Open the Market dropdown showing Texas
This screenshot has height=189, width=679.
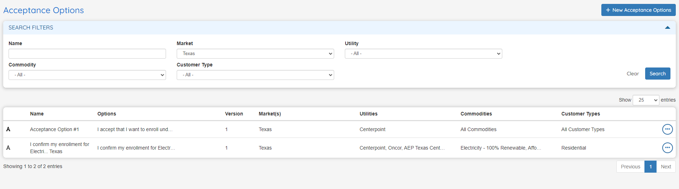click(255, 54)
